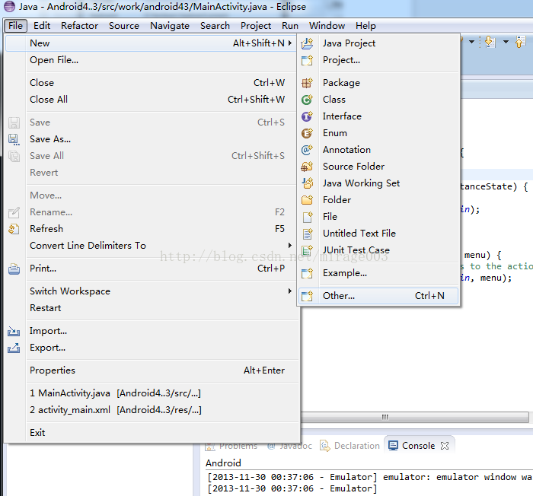Click the Project... wizard icon

[307, 60]
